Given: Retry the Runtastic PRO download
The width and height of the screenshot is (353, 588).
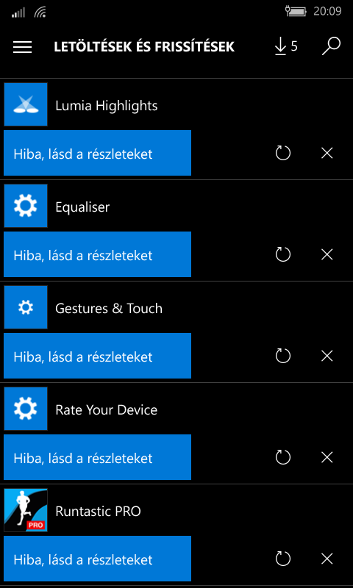Looking at the screenshot, I should (283, 559).
